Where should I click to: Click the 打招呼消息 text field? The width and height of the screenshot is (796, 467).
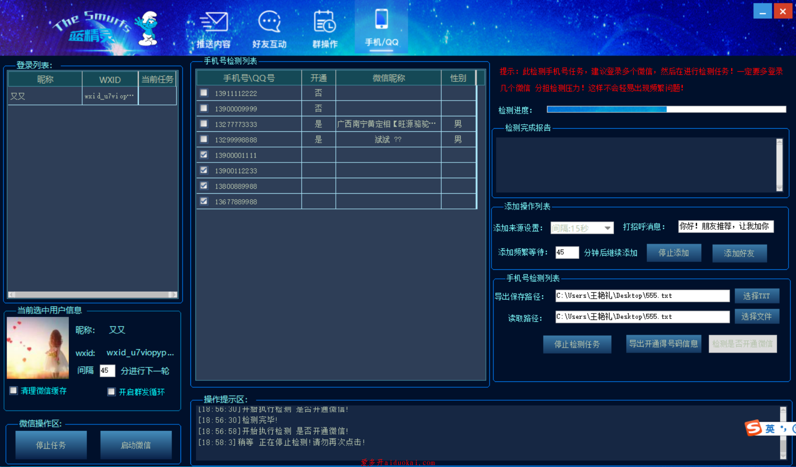[x=725, y=226]
